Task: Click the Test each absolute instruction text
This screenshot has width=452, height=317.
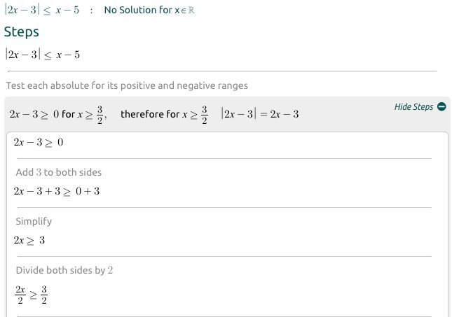Action: pos(127,85)
